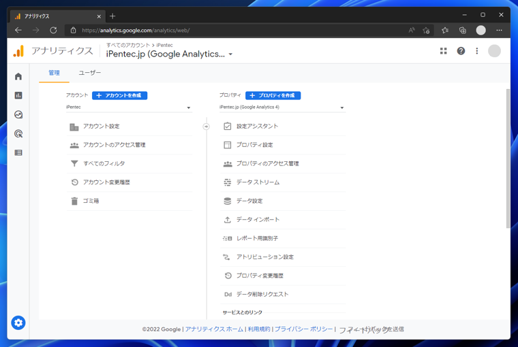Open the browser Collections icon
Image resolution: width=518 pixels, height=347 pixels.
click(463, 31)
